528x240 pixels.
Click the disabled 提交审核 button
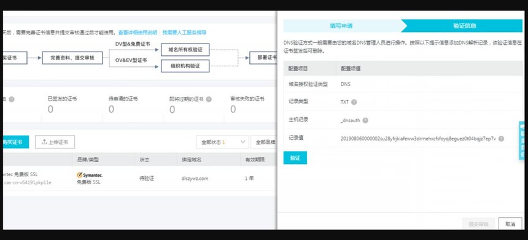(x=478, y=224)
